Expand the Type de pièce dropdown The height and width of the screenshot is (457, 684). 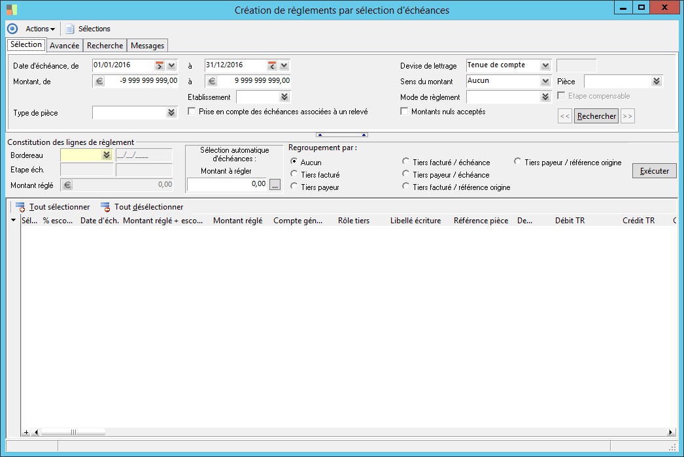click(171, 113)
